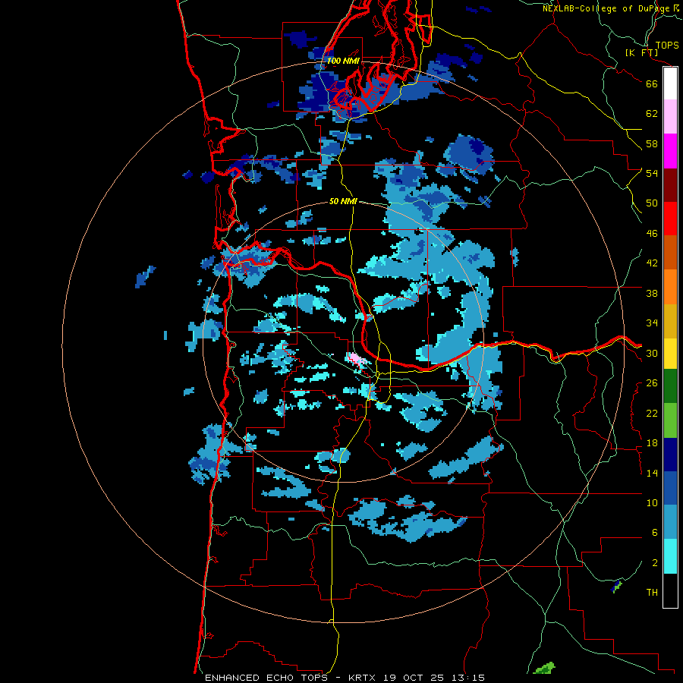Click the magenta 58 kft legend swatch
The height and width of the screenshot is (683, 683).
[x=670, y=151]
